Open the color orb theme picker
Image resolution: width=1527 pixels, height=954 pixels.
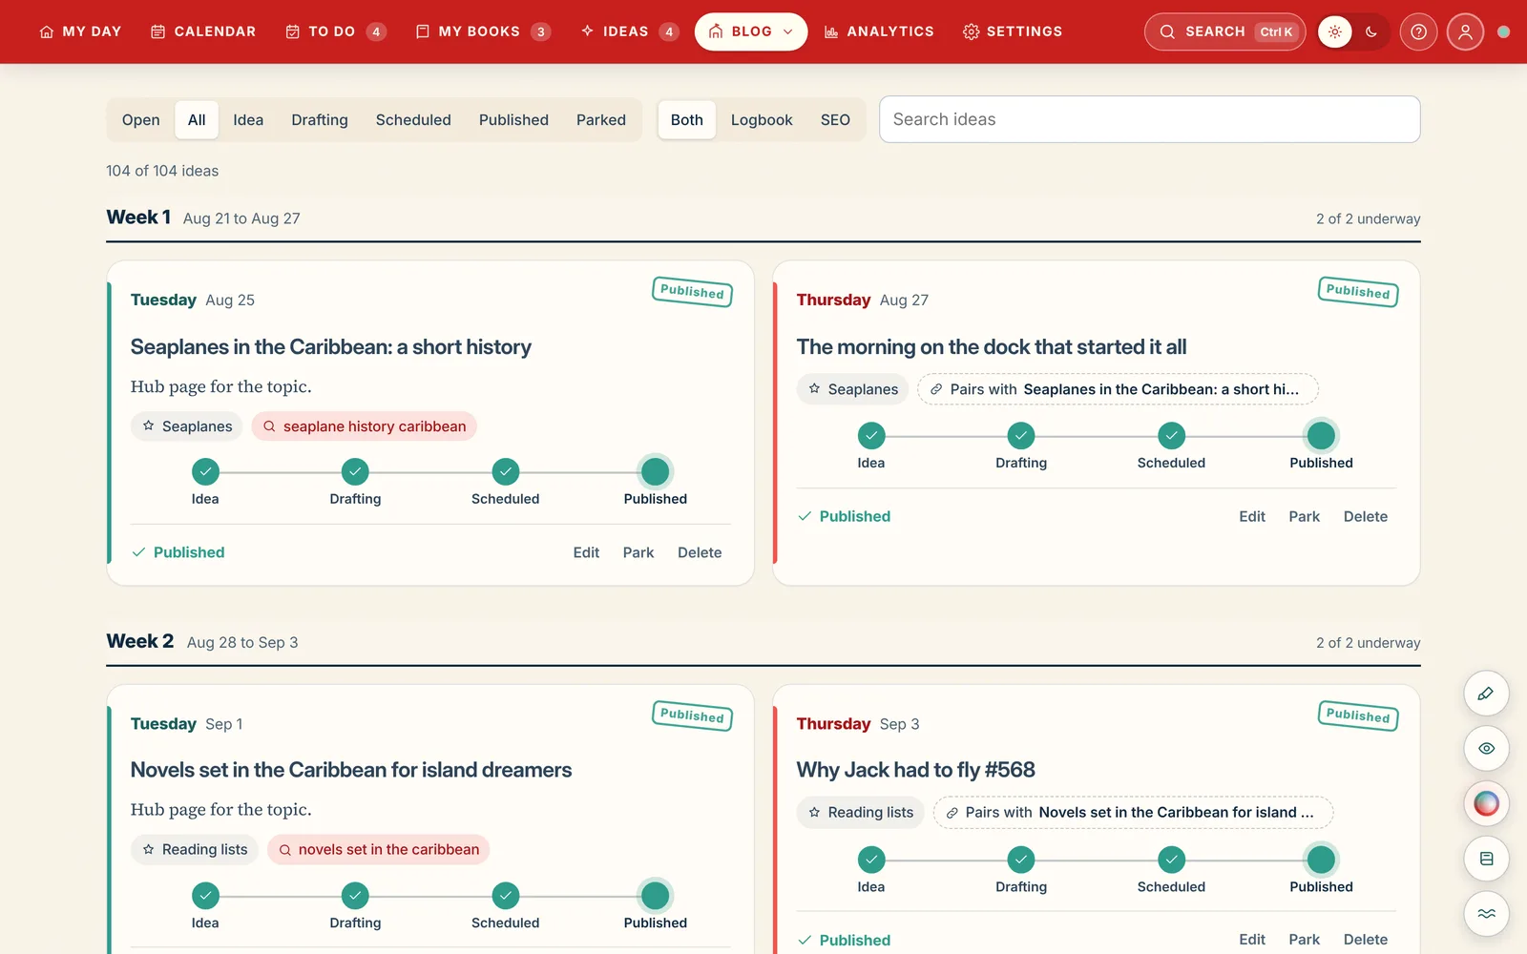(1486, 803)
